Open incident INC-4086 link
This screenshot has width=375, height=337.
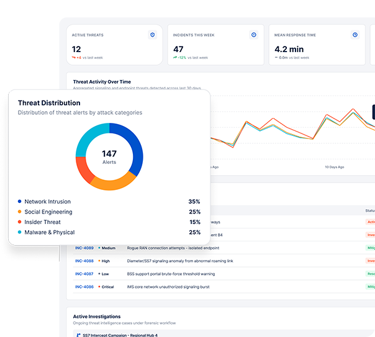click(x=84, y=287)
